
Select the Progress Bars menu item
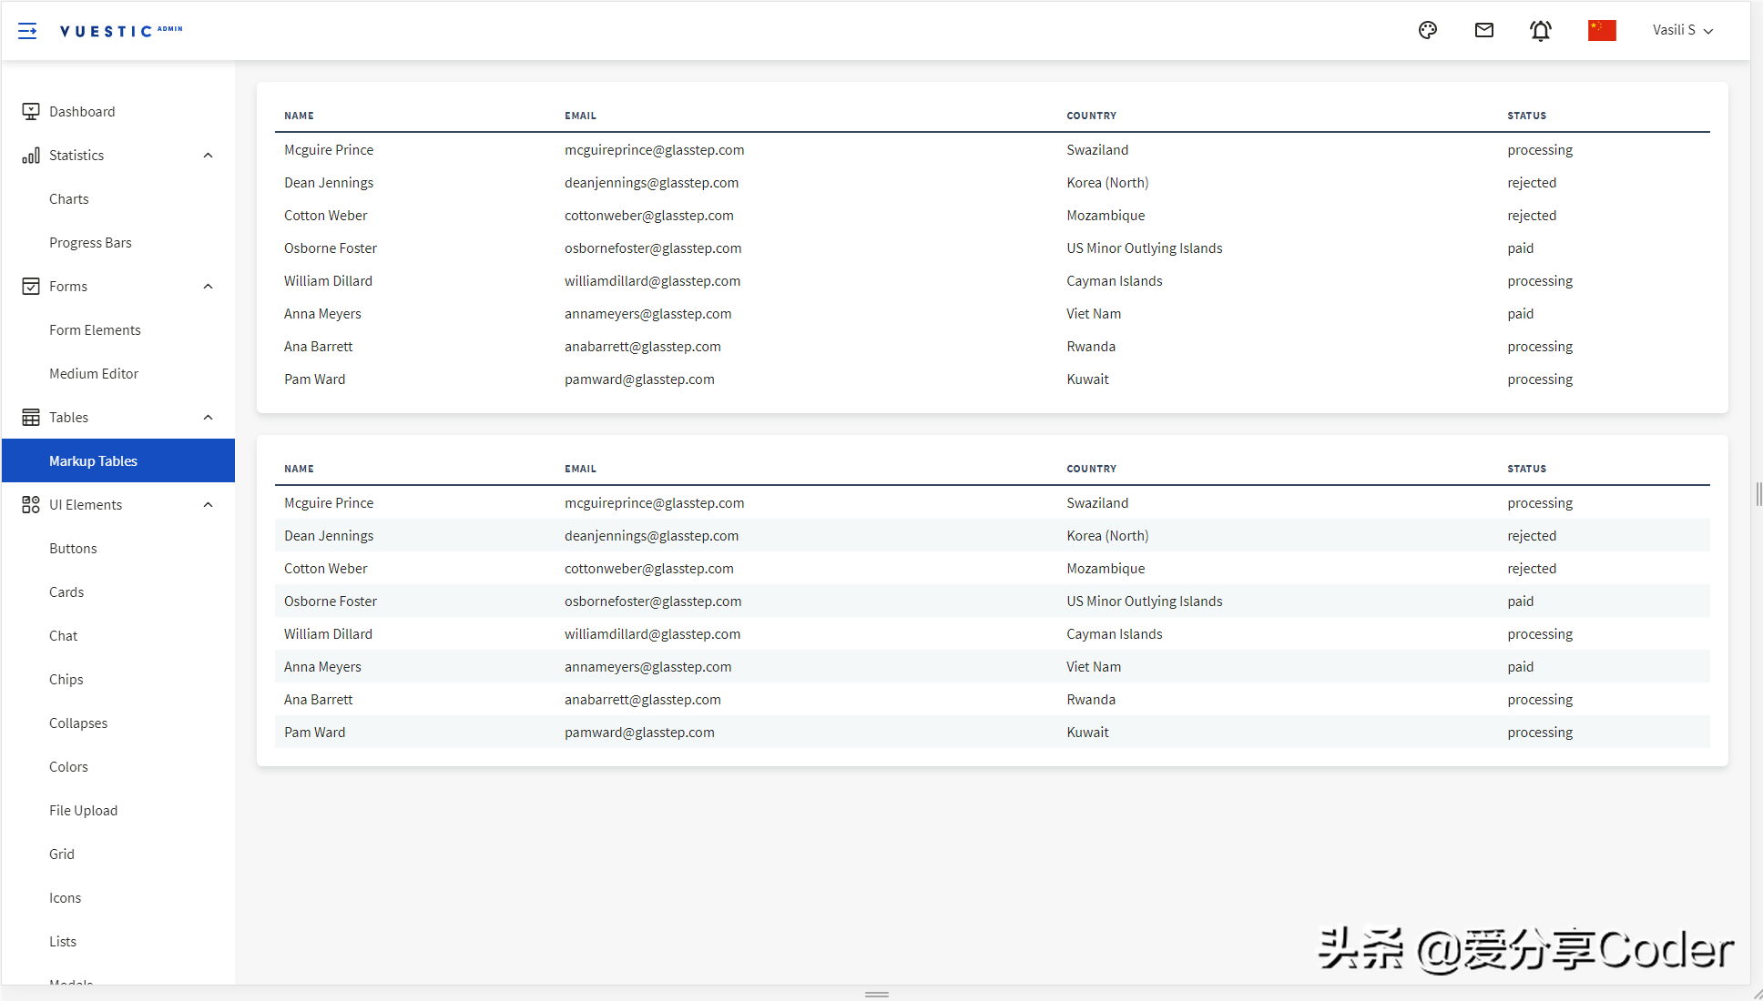[91, 241]
